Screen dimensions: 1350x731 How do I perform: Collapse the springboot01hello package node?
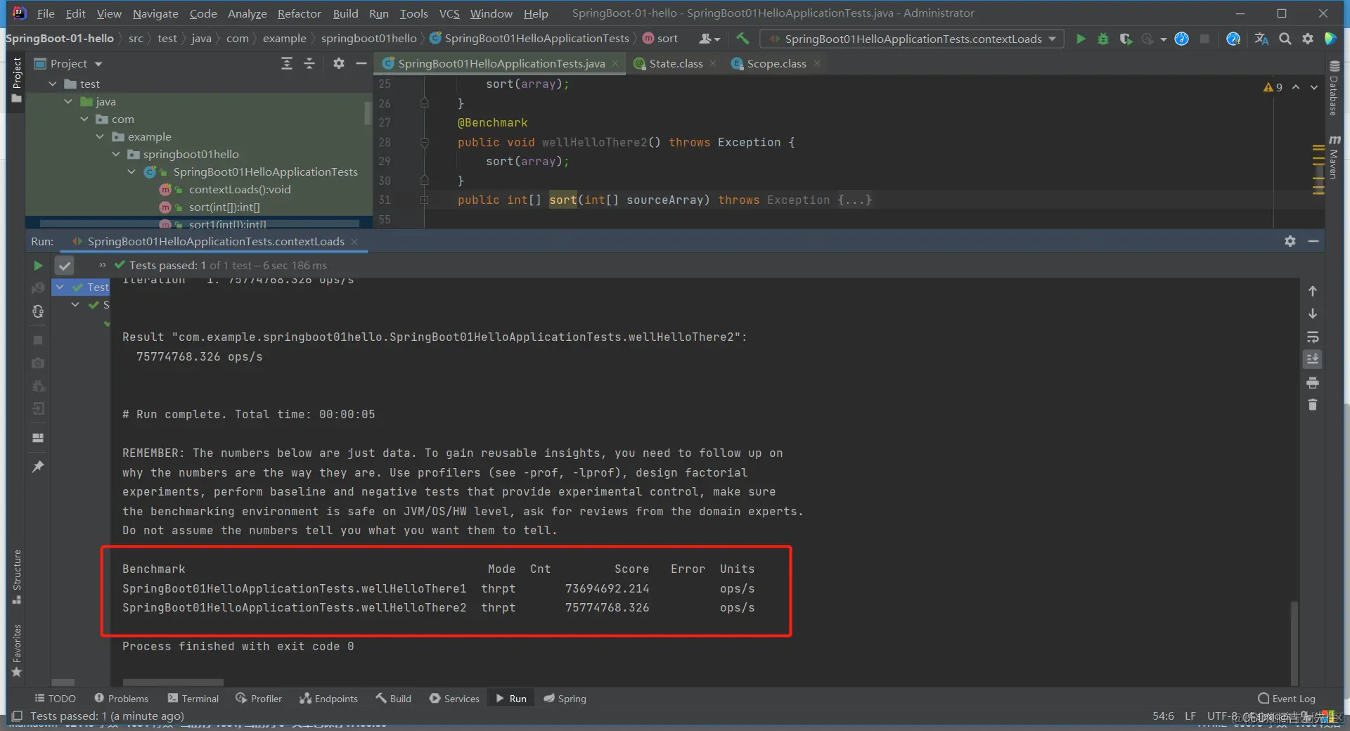pyautogui.click(x=116, y=155)
